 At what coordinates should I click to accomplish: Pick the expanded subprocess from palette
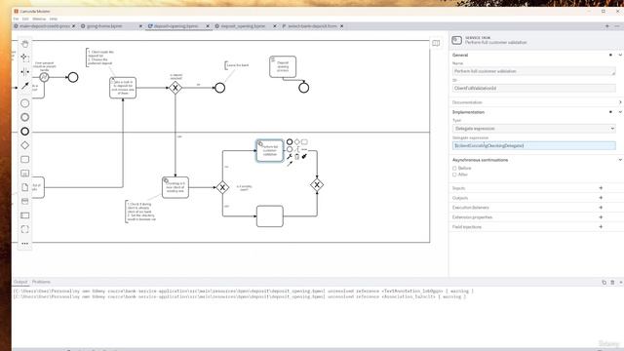24,174
